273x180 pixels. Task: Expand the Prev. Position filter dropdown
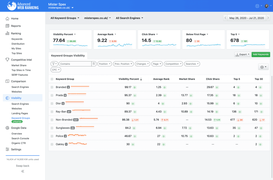coord(123,64)
